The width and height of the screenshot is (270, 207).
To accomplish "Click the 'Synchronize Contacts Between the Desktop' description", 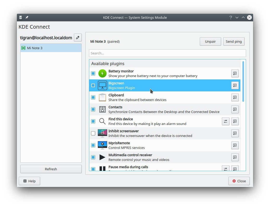I will point(164,112).
